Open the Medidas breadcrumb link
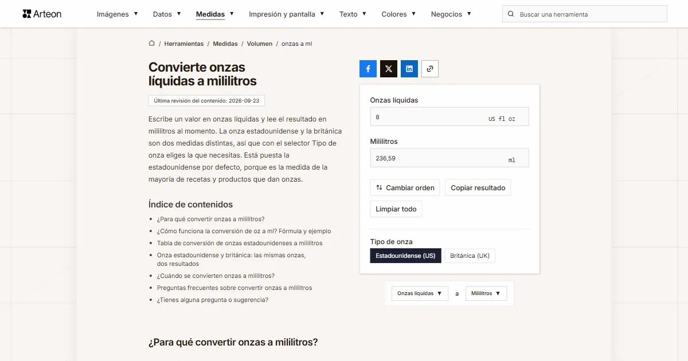The width and height of the screenshot is (688, 361). coord(225,44)
